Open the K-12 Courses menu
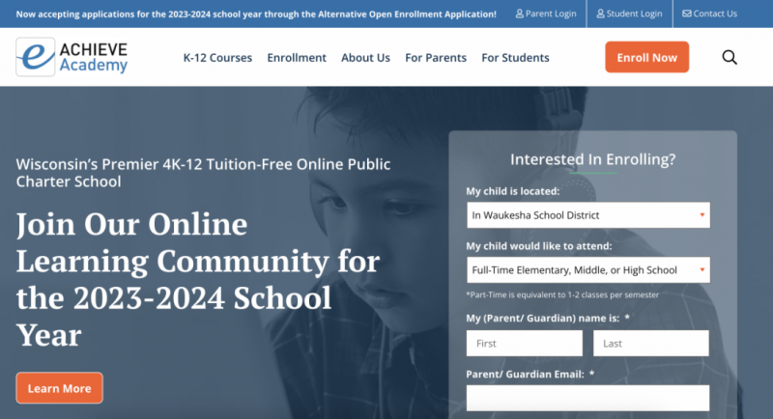773x419 pixels. point(217,58)
